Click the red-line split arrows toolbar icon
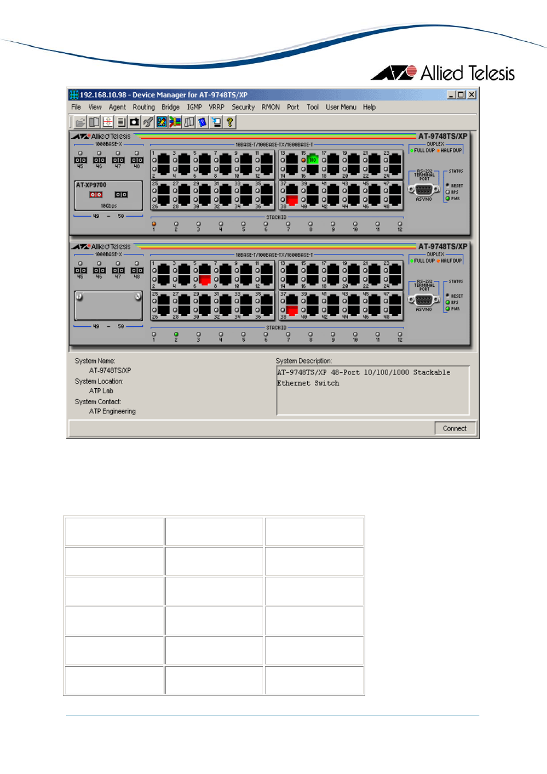The image size is (547, 774). coord(107,122)
